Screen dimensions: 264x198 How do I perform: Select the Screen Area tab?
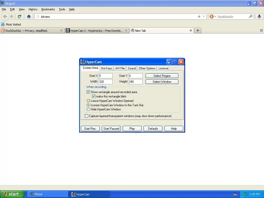click(x=90, y=68)
